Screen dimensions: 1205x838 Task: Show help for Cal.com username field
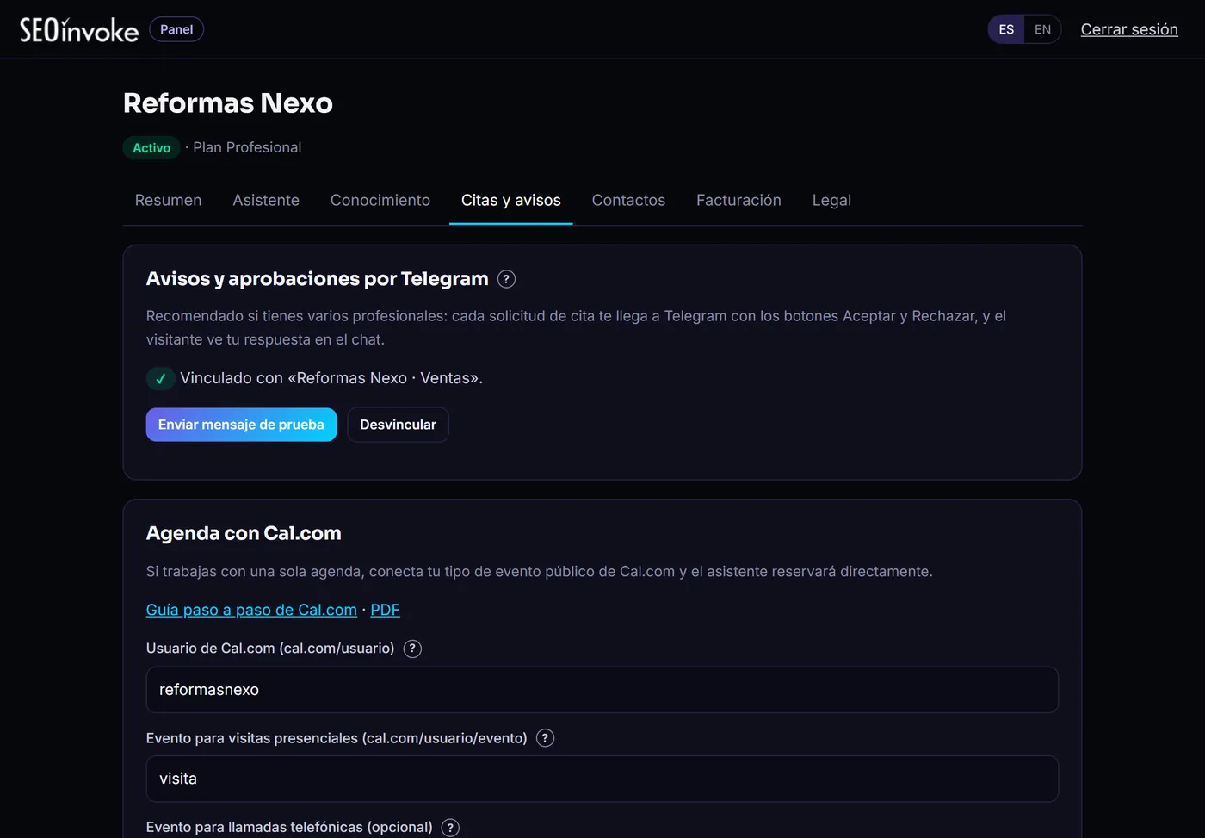coord(413,649)
